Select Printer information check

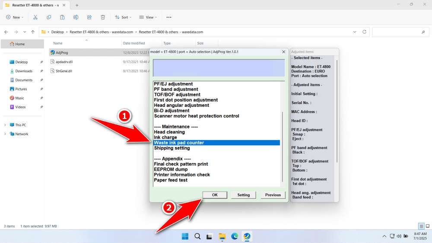pyautogui.click(x=182, y=175)
